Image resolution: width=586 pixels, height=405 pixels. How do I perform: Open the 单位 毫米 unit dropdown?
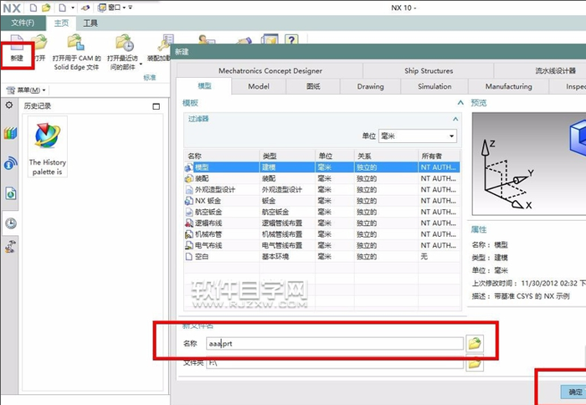pos(418,136)
